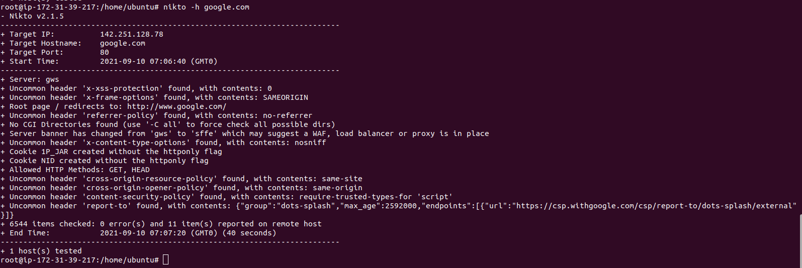The width and height of the screenshot is (802, 268).
Task: Click the Target Port value 80
Action: [105, 52]
